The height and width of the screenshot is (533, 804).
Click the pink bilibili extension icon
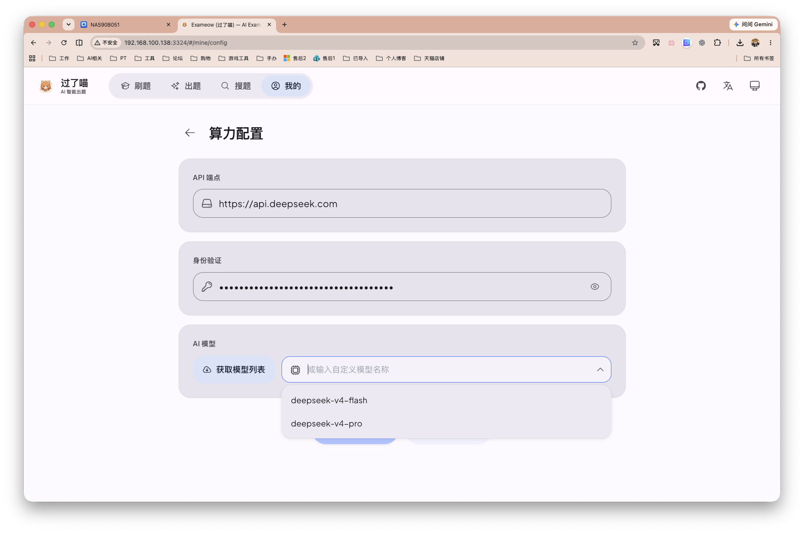tap(671, 43)
